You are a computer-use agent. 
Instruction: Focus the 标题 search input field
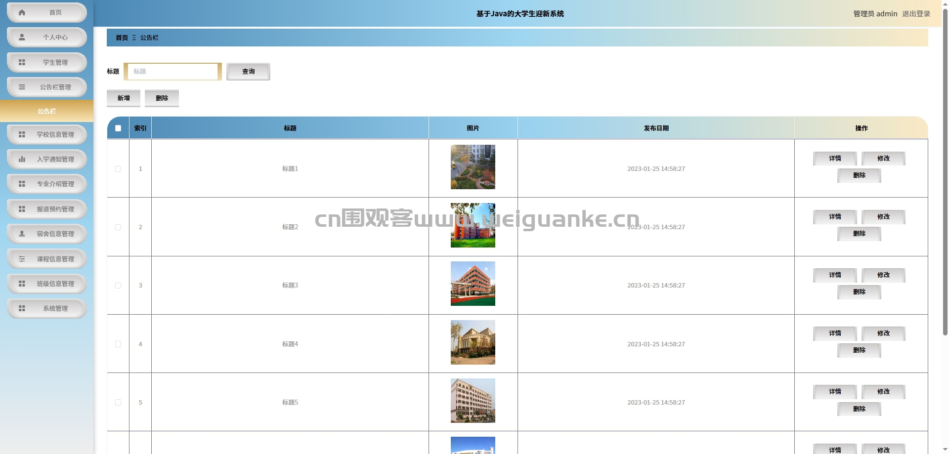pyautogui.click(x=173, y=72)
